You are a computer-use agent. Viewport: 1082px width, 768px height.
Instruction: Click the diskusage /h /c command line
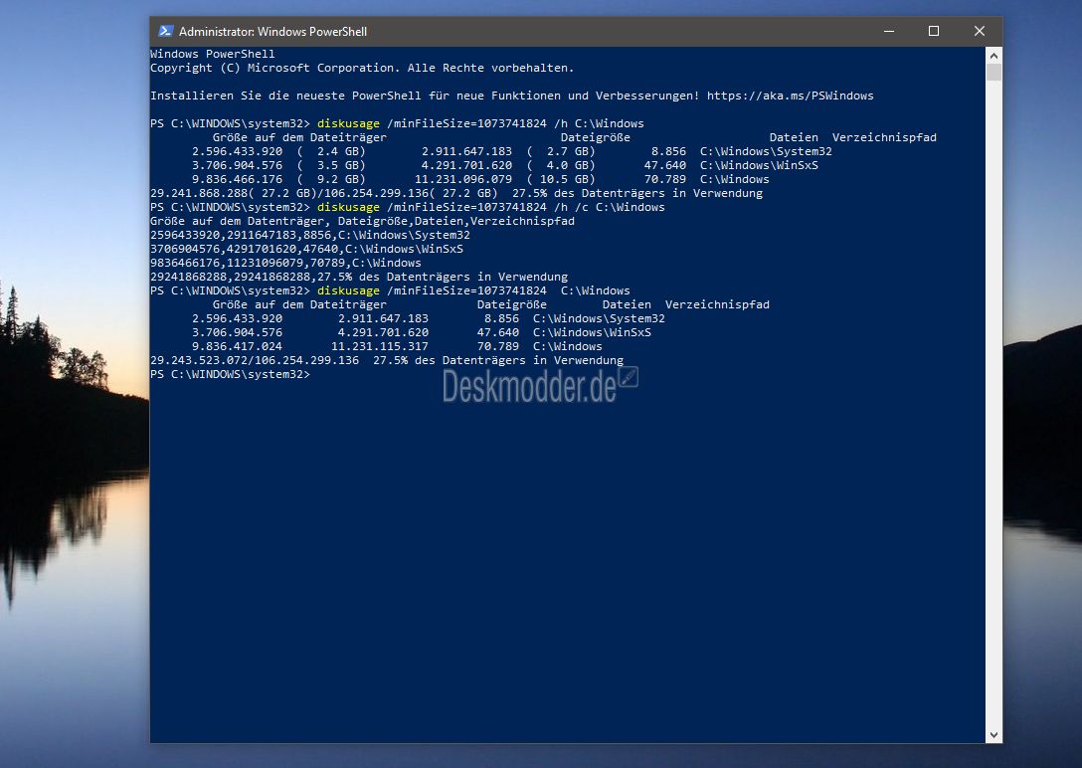(490, 207)
